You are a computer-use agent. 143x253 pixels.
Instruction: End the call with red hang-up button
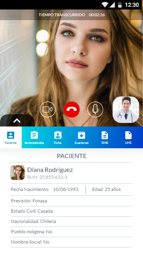pyautogui.click(x=72, y=110)
